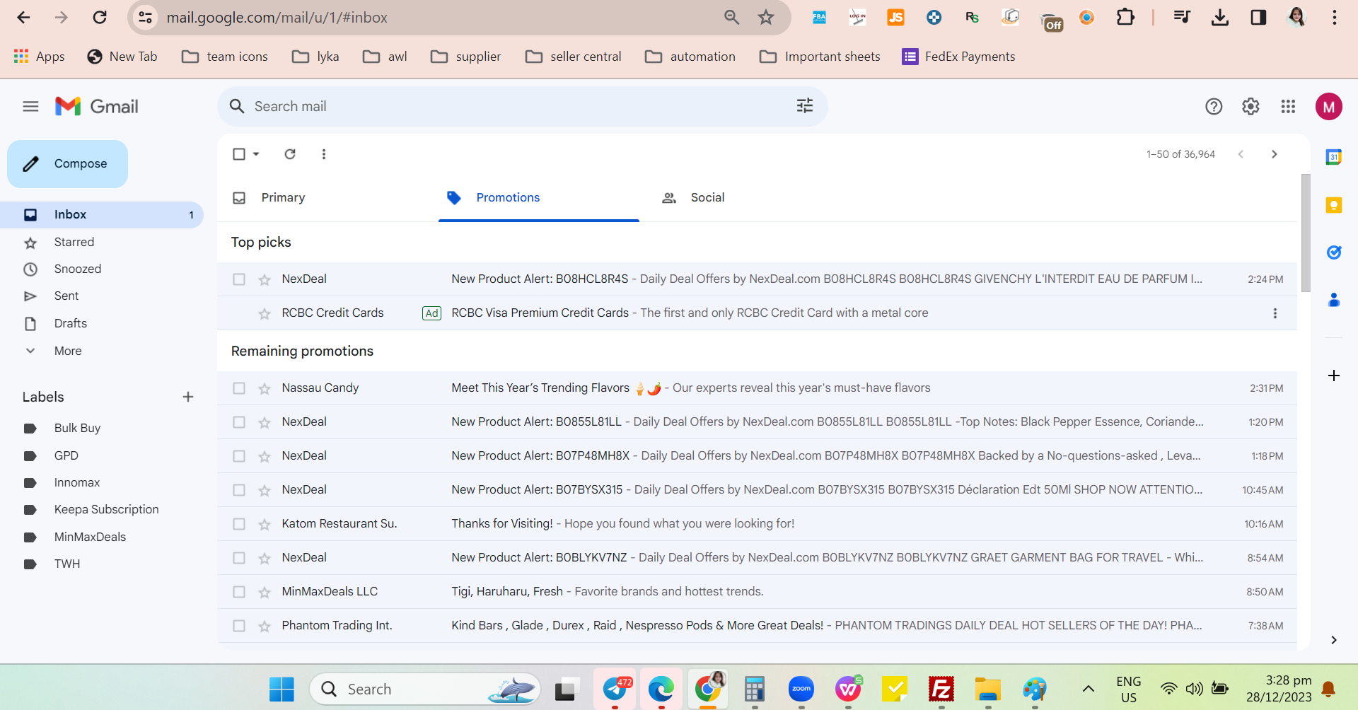Compose a new email
Image resolution: width=1358 pixels, height=710 pixels.
(x=67, y=164)
